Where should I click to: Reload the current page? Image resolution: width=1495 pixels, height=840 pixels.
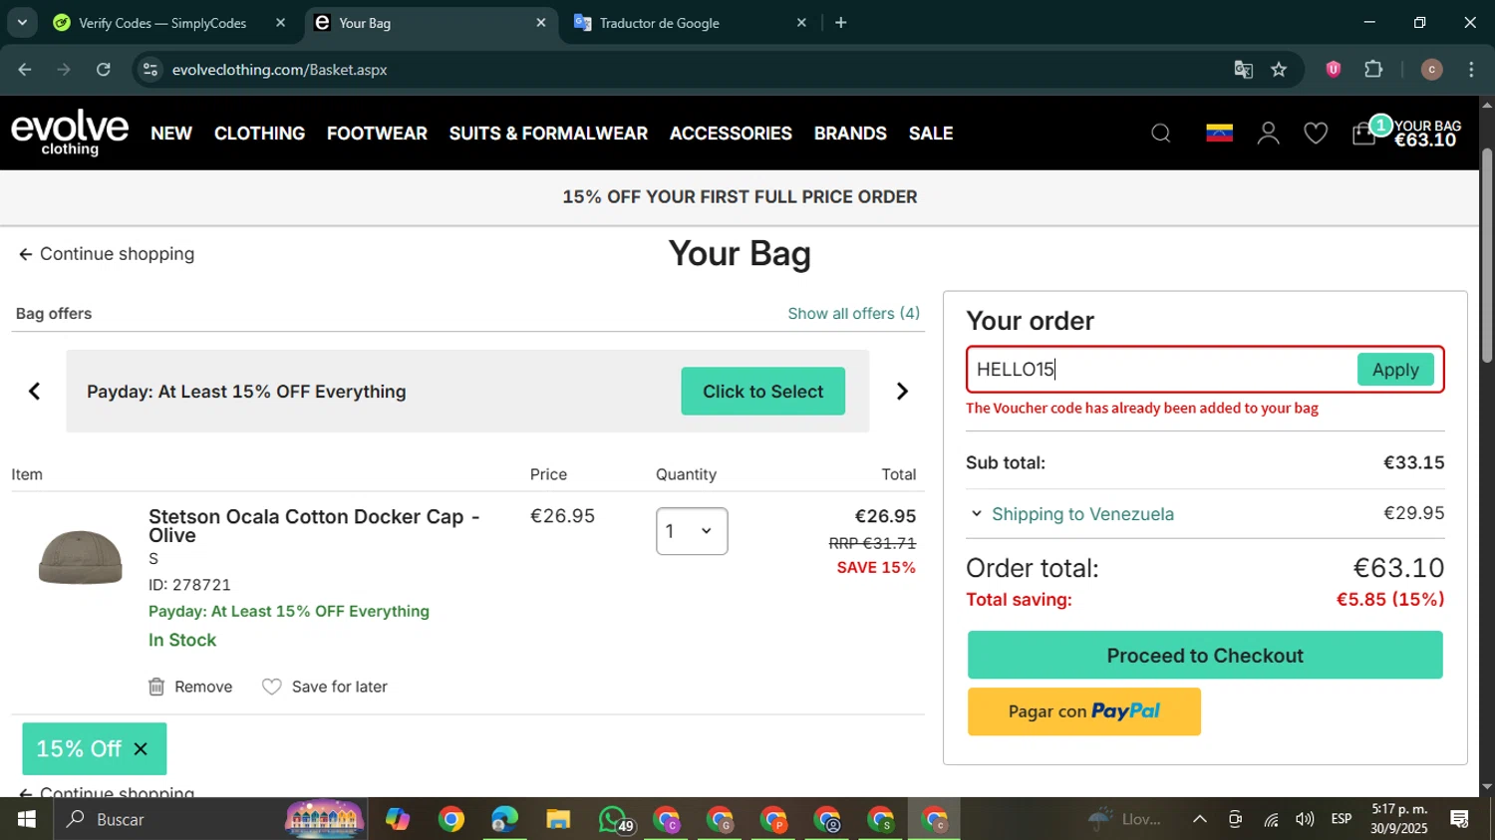coord(104,70)
